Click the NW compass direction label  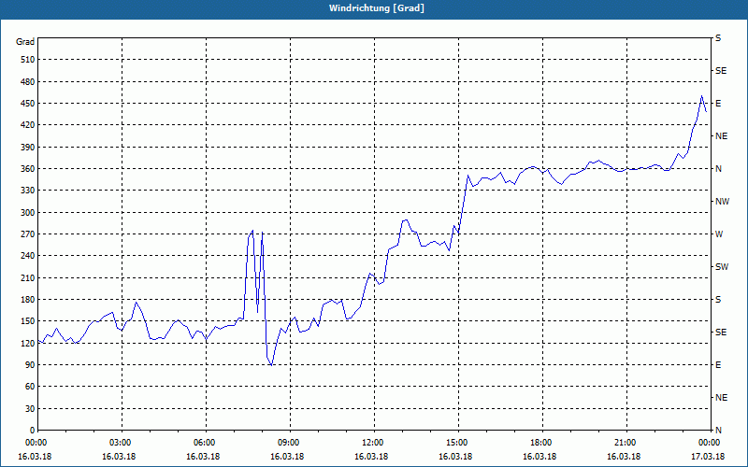click(x=722, y=202)
